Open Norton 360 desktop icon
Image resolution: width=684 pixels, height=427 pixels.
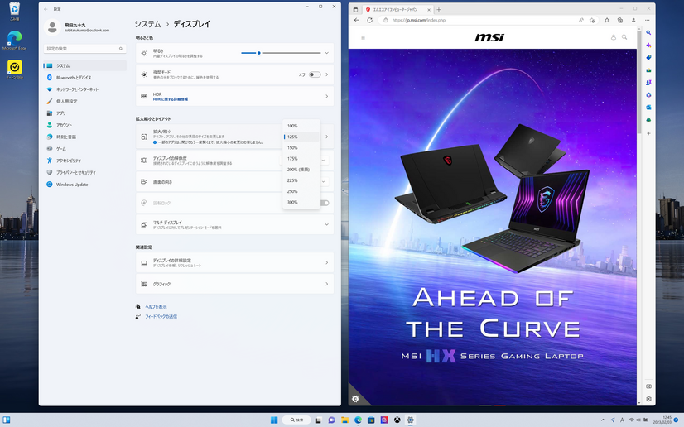[14, 70]
